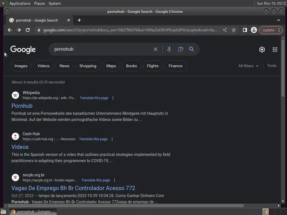Open more options for secpb.org.br result
Image resolution: width=287 pixels, height=215 pixels.
[115, 180]
